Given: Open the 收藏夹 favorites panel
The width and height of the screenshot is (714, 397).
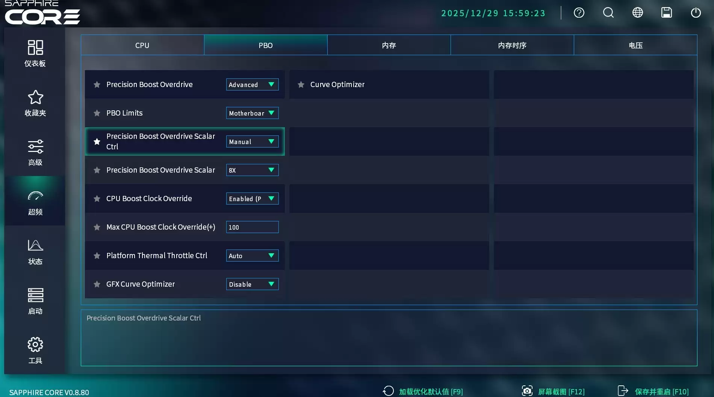Looking at the screenshot, I should point(35,103).
